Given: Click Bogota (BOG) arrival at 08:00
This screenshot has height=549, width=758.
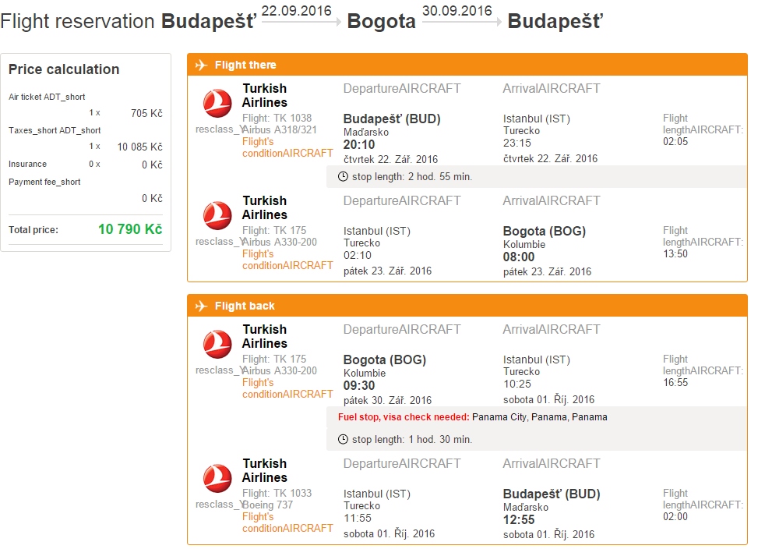Looking at the screenshot, I should (x=545, y=231).
